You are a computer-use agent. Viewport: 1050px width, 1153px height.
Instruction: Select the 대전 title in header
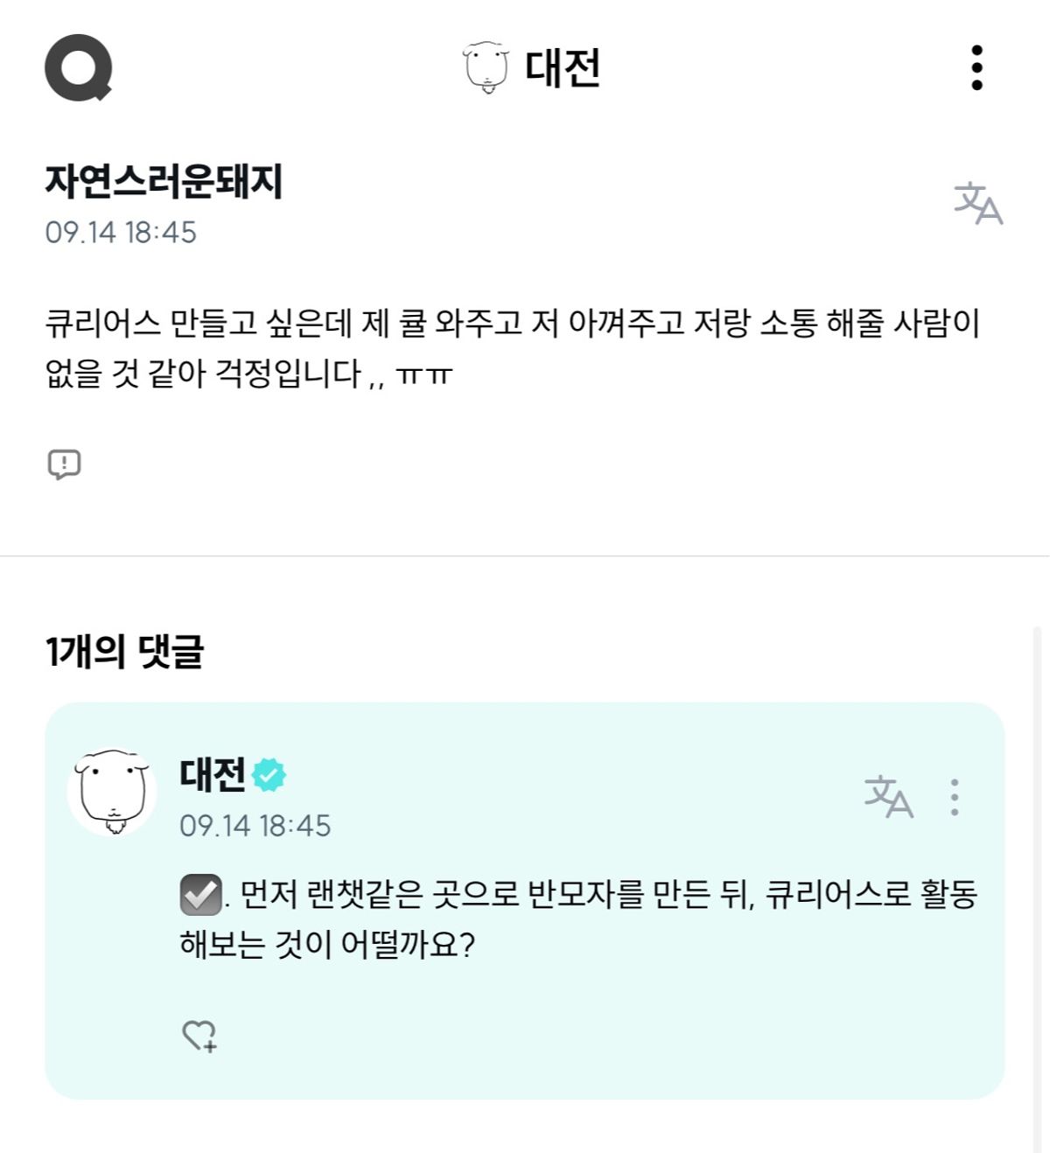[563, 67]
